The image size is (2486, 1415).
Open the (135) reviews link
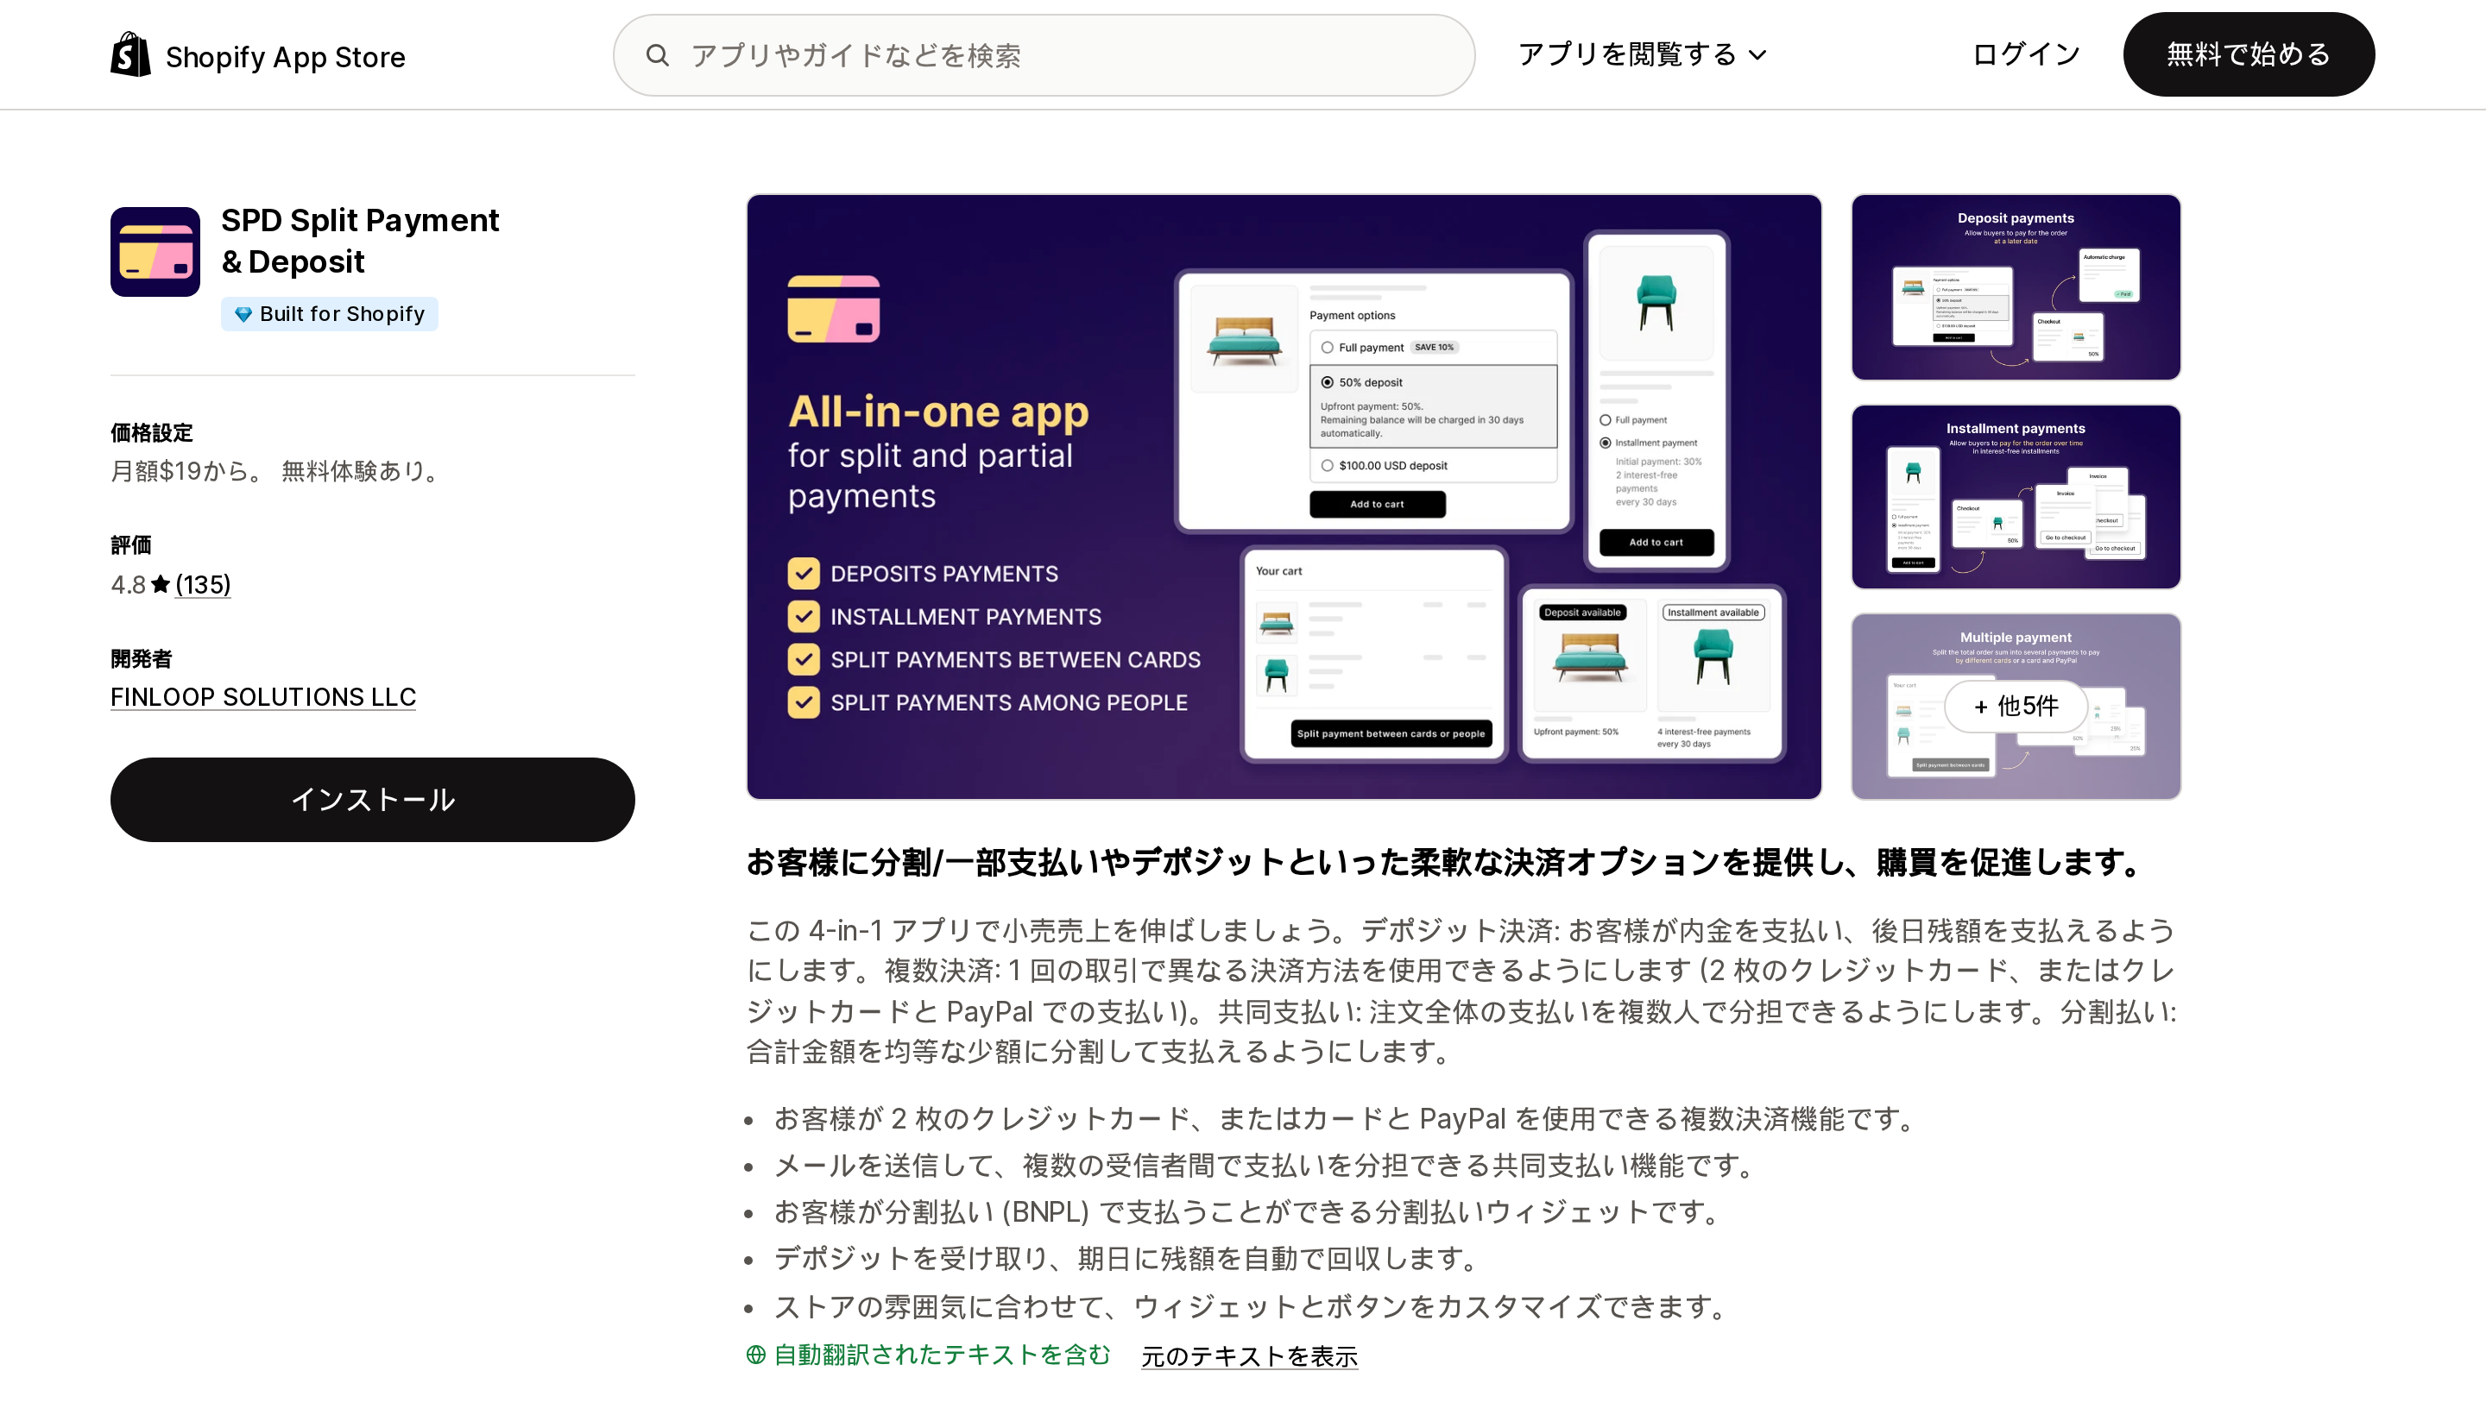[x=202, y=584]
